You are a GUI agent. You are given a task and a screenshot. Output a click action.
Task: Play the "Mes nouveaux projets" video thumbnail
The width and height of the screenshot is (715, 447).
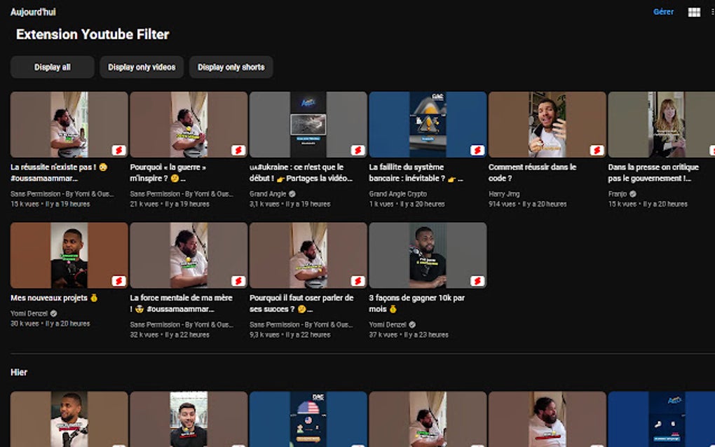(68, 255)
